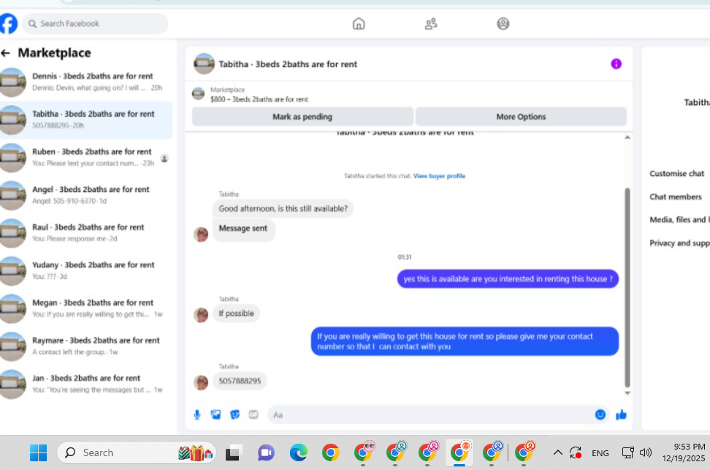Attach a photo using image icon
710x470 pixels.
[x=216, y=415]
